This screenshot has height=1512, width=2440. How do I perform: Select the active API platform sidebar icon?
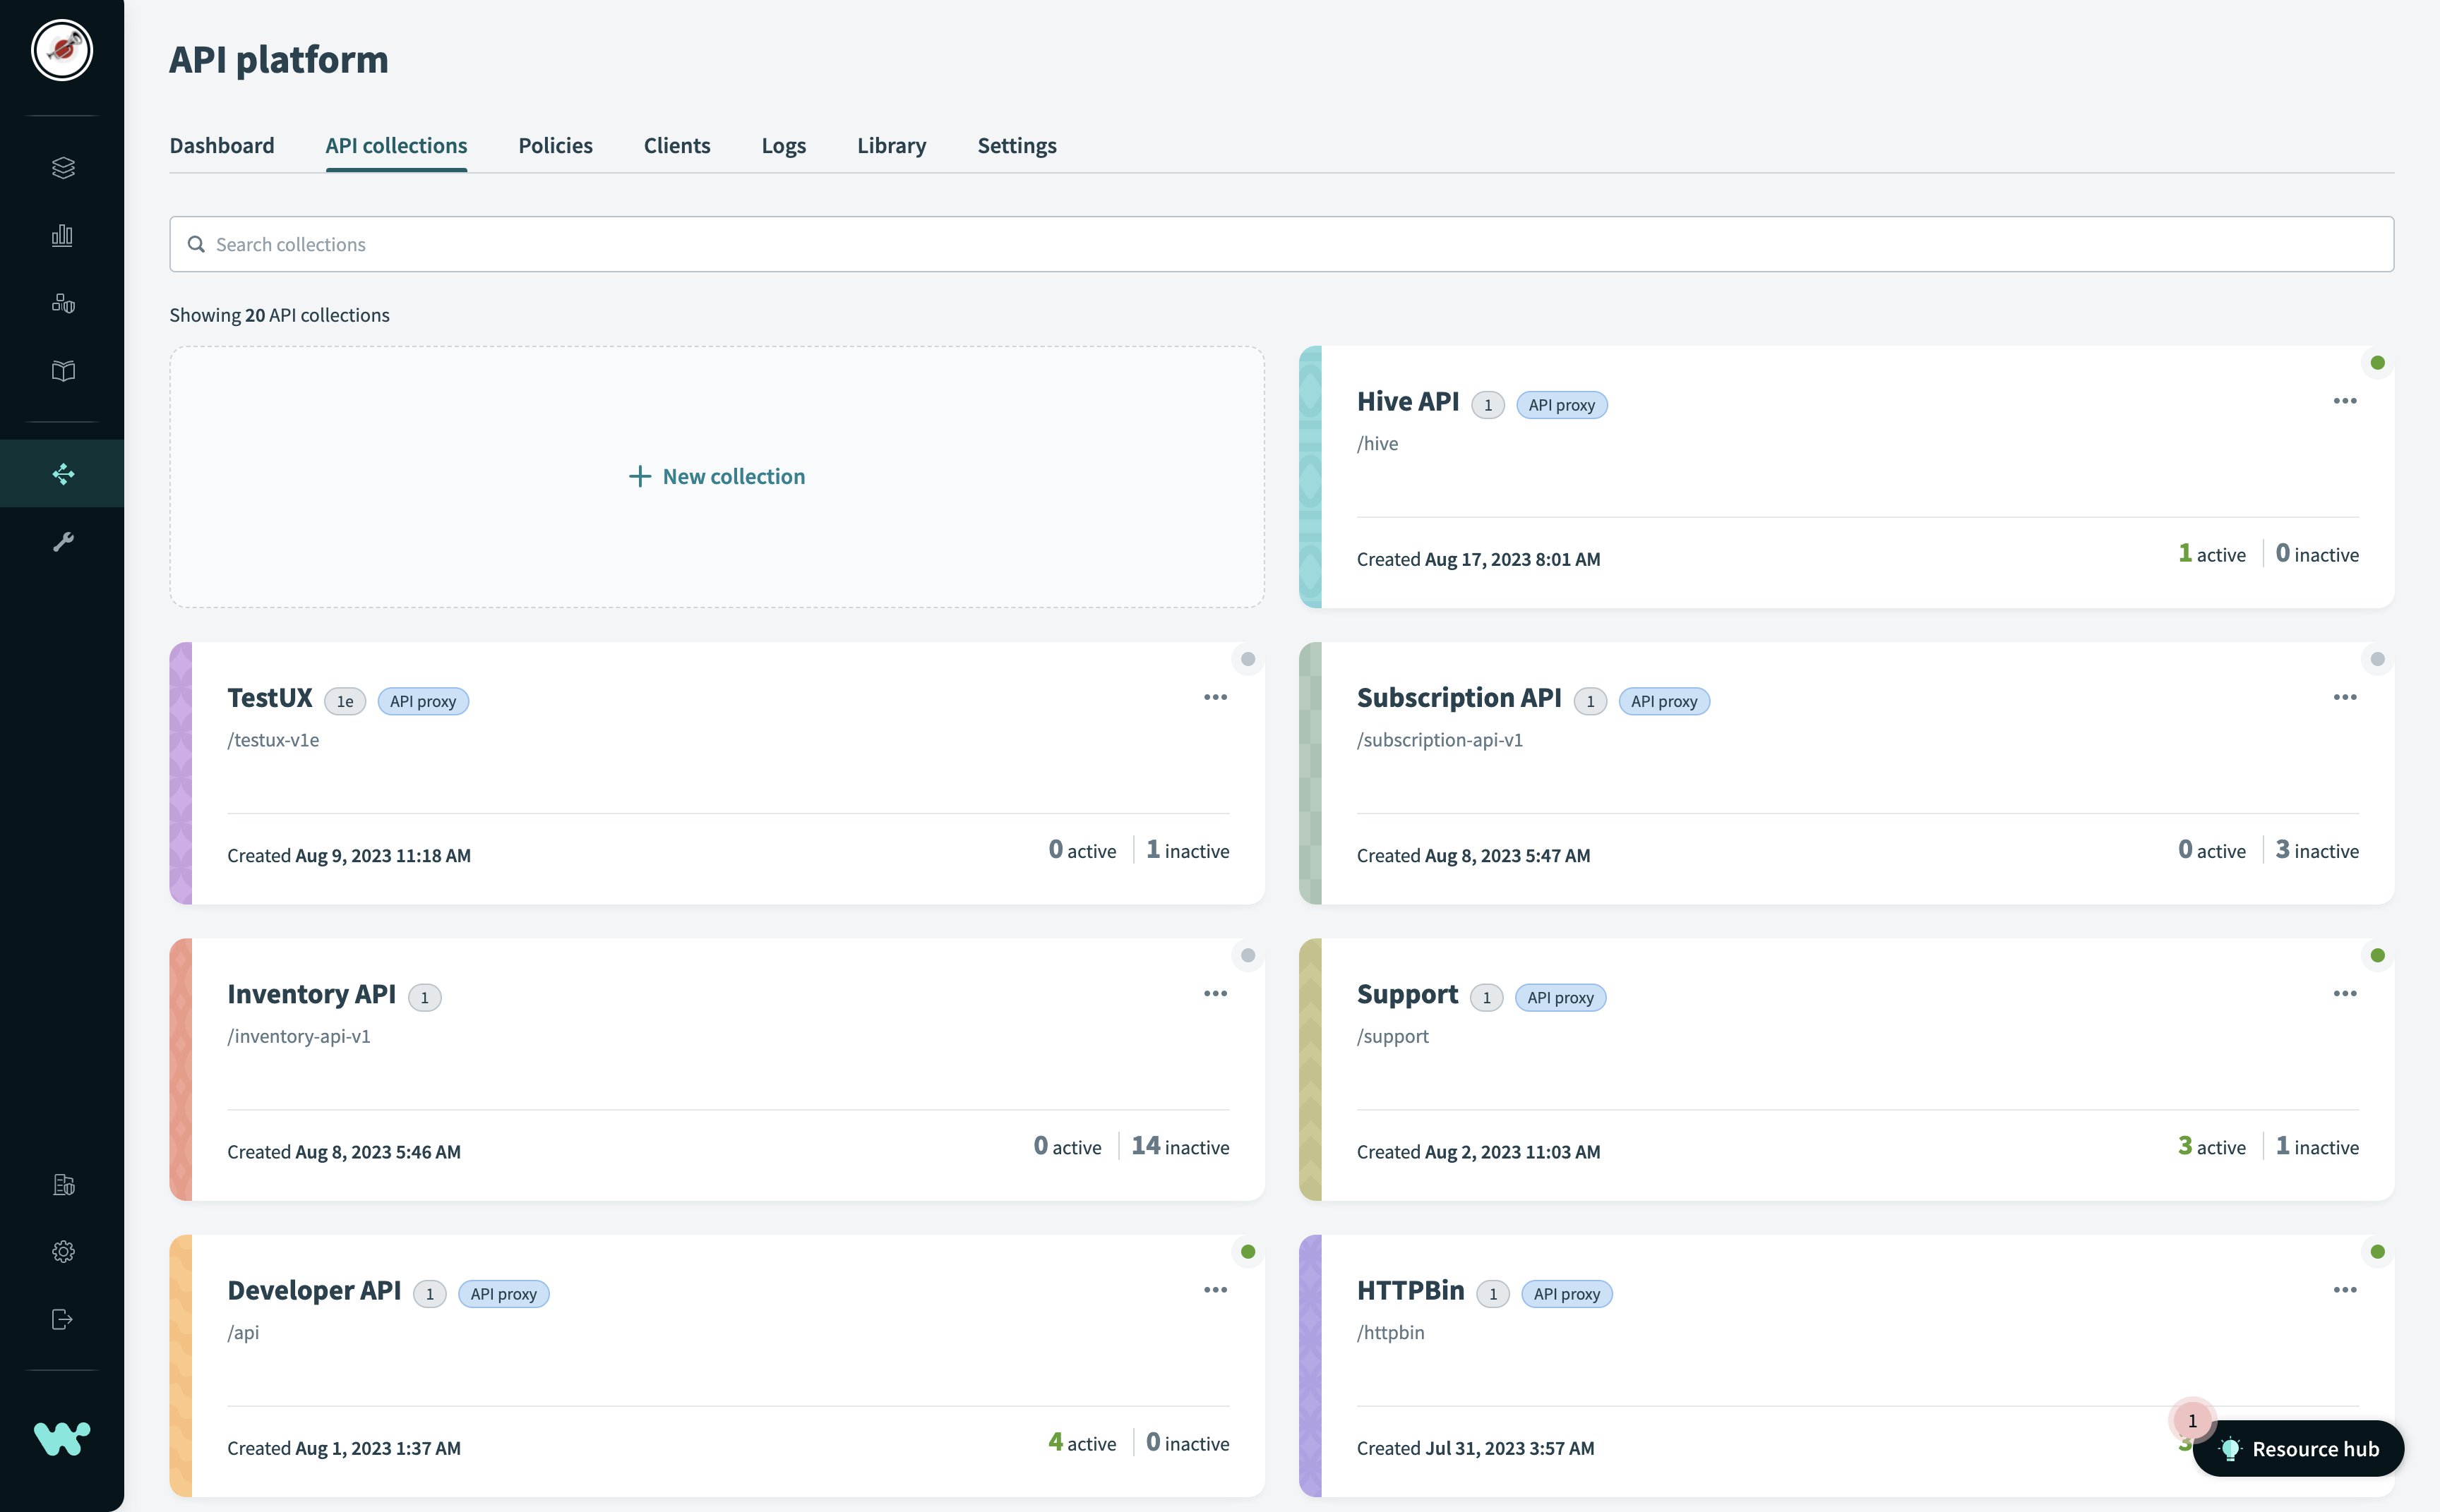[62, 472]
